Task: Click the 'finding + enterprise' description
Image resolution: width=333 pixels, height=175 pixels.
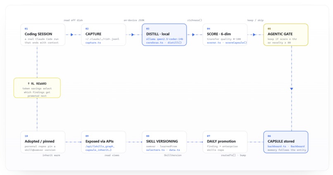Action: 222,147
